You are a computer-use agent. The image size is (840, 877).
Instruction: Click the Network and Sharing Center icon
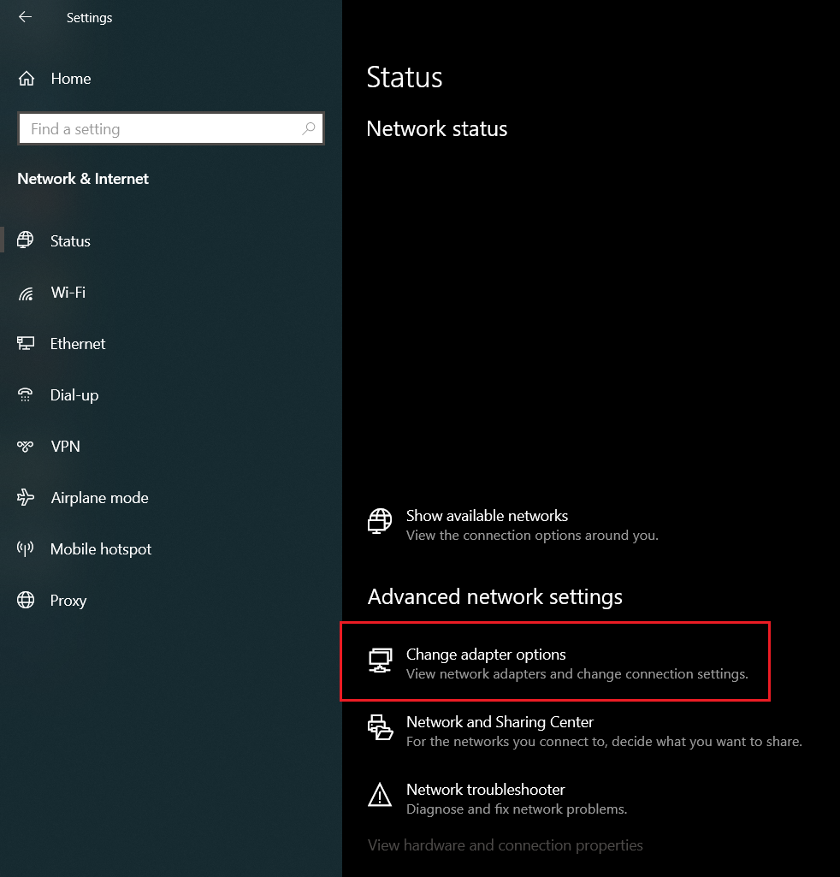(x=380, y=727)
